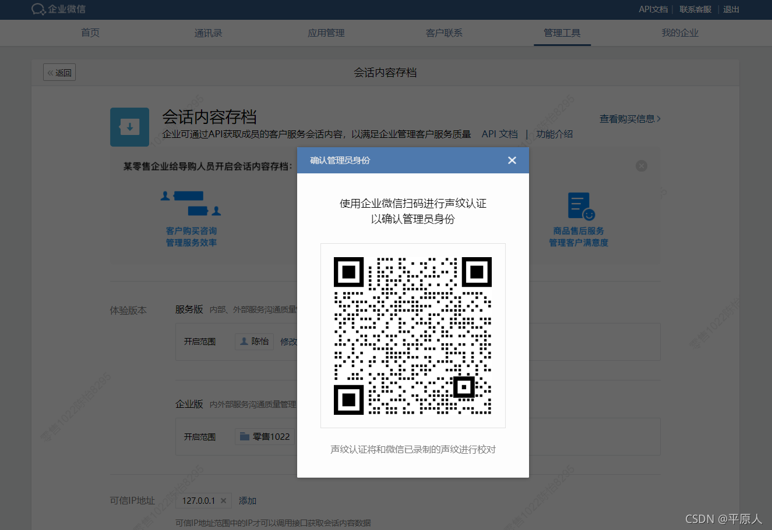Click the 可信IP地址 label
This screenshot has width=772, height=530.
pyautogui.click(x=133, y=500)
